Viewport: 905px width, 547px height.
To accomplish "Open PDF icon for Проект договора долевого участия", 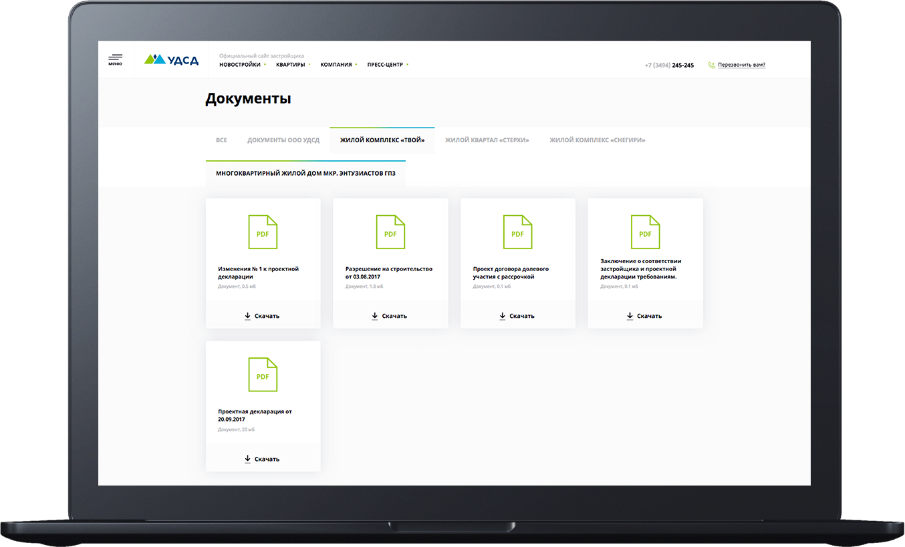I will 517,232.
